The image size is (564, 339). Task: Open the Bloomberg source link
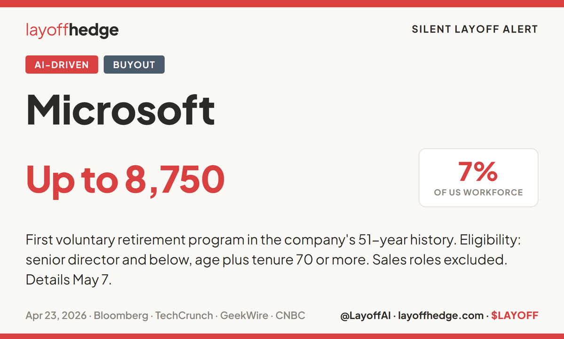(x=121, y=316)
